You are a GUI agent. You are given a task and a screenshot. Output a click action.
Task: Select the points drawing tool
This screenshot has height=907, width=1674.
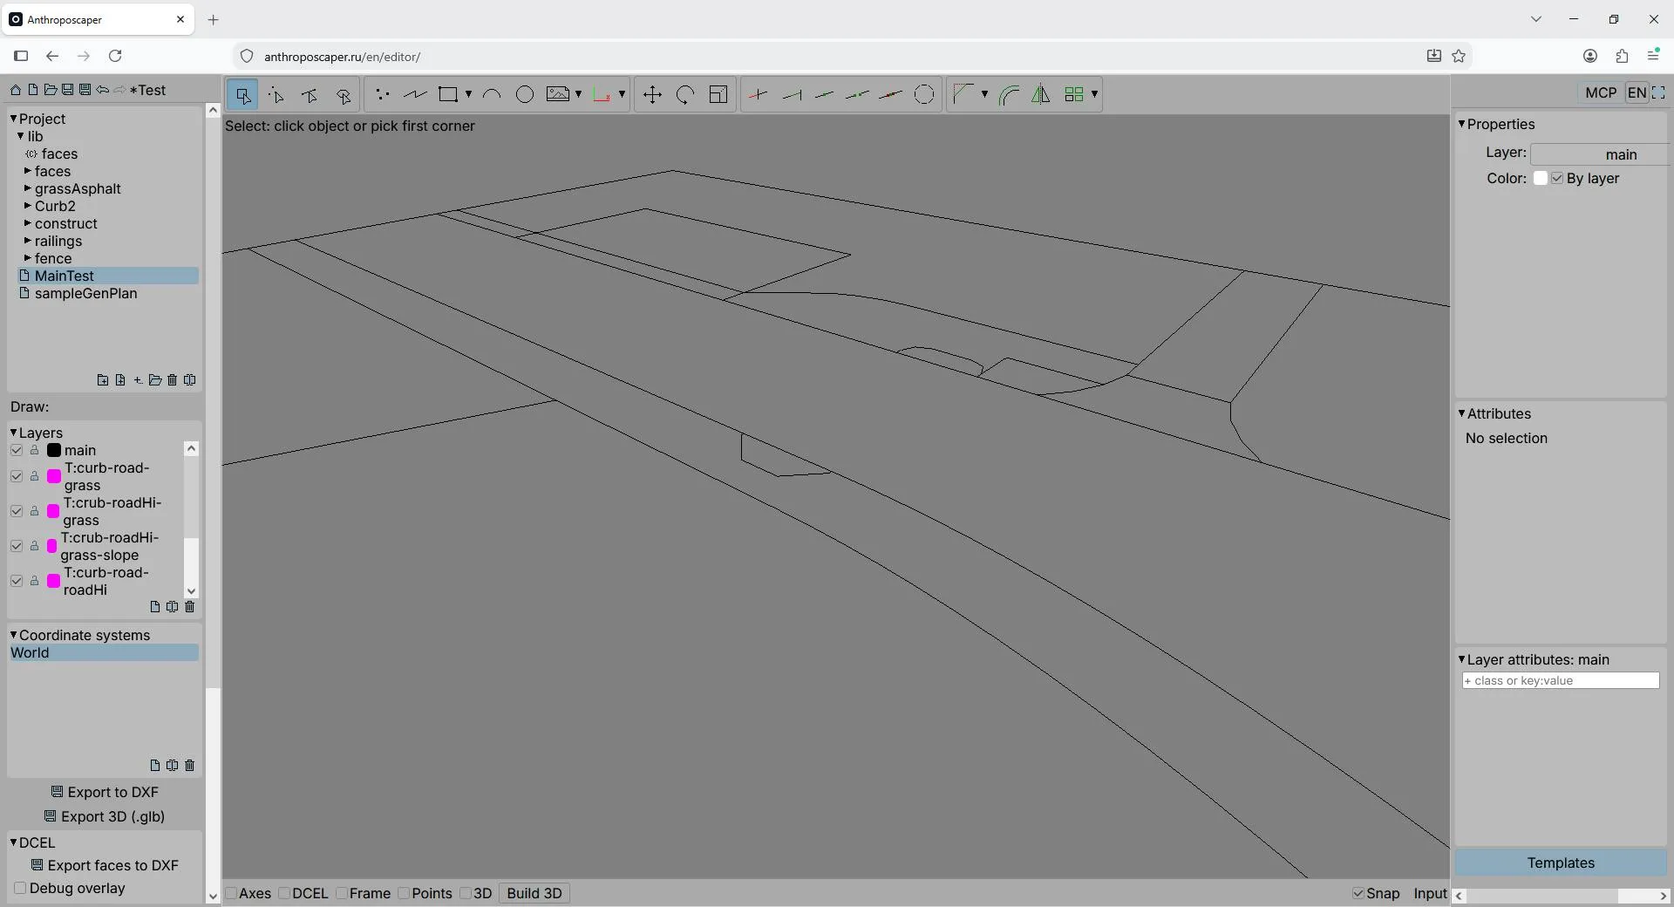click(382, 94)
